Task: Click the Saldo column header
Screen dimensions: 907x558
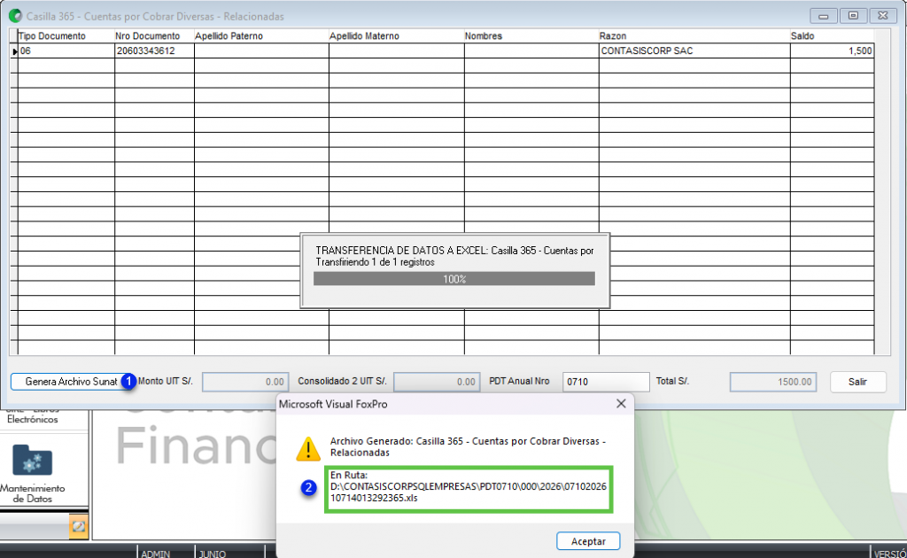Action: tap(832, 35)
